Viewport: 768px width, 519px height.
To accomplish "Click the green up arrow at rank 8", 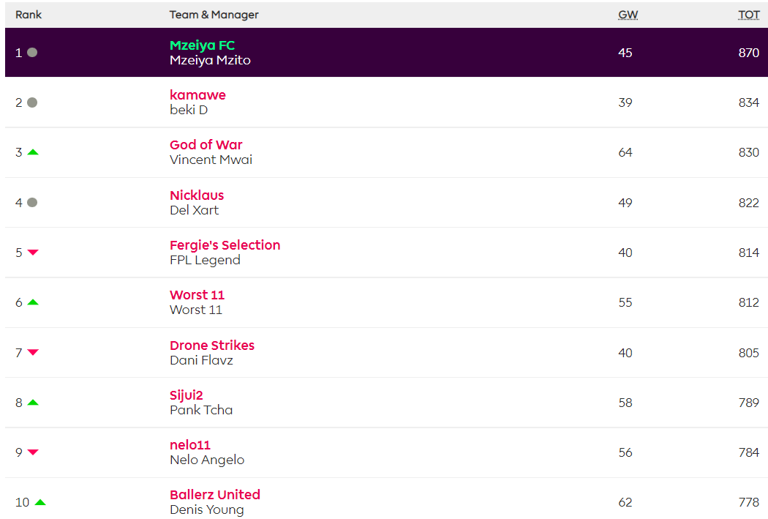I will point(32,403).
